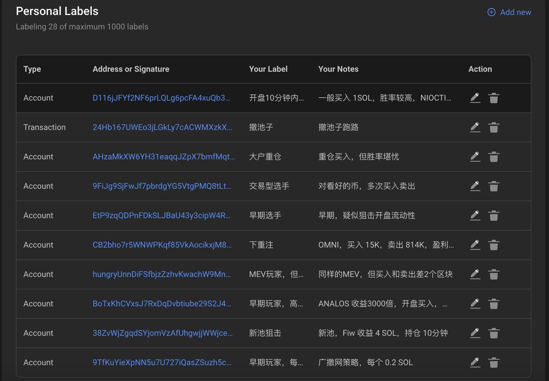Image resolution: width=549 pixels, height=381 pixels.
Task: Open address CB2bho7r5WNWPKqf85VkAocikxjM8
Action: 162,245
